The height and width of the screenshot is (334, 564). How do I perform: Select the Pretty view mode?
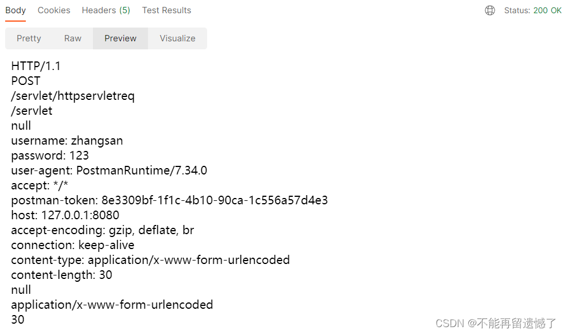coord(29,38)
